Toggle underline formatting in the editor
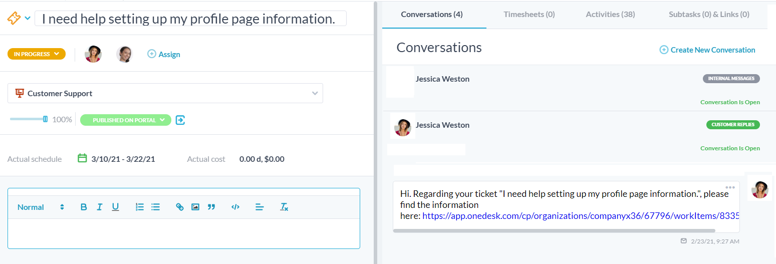 click(x=115, y=207)
